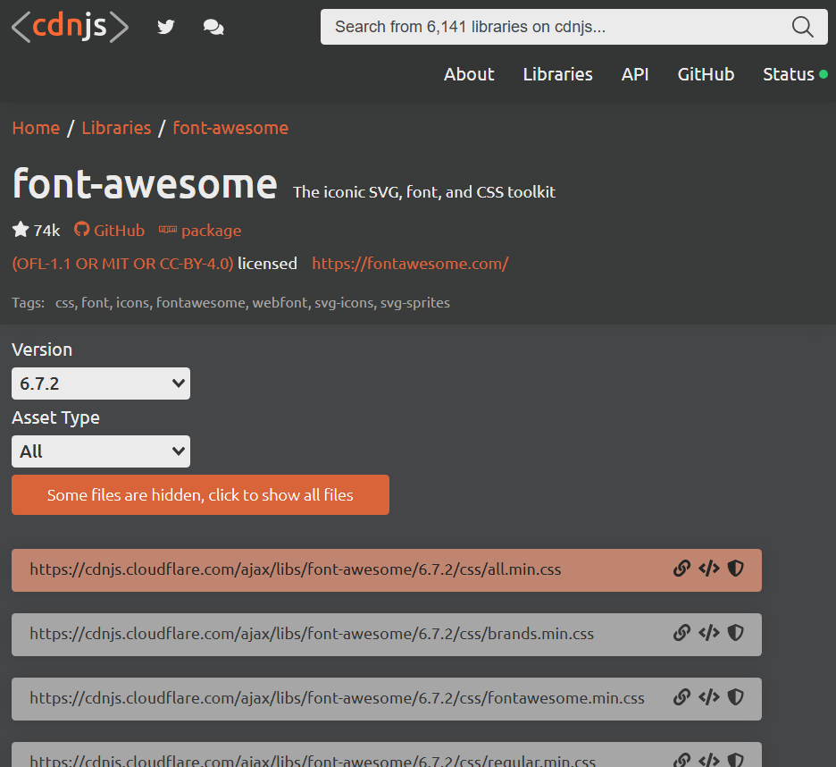This screenshot has height=767, width=836.
Task: Open the Libraries nav item
Action: tap(557, 74)
